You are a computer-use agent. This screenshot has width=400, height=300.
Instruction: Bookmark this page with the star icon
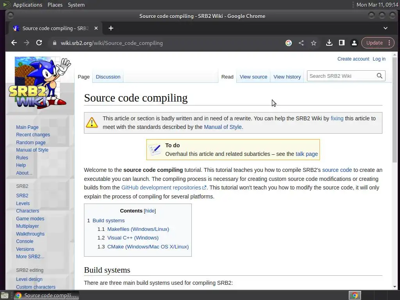tap(314, 43)
